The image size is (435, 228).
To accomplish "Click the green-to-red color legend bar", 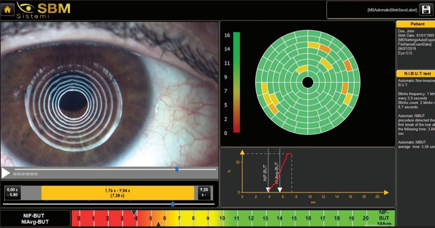I will coord(236,82).
